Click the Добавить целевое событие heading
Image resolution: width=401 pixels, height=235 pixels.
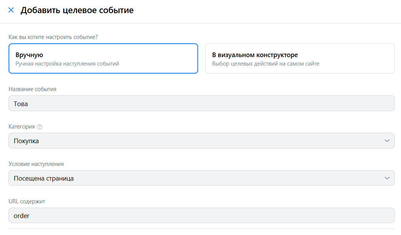point(77,10)
